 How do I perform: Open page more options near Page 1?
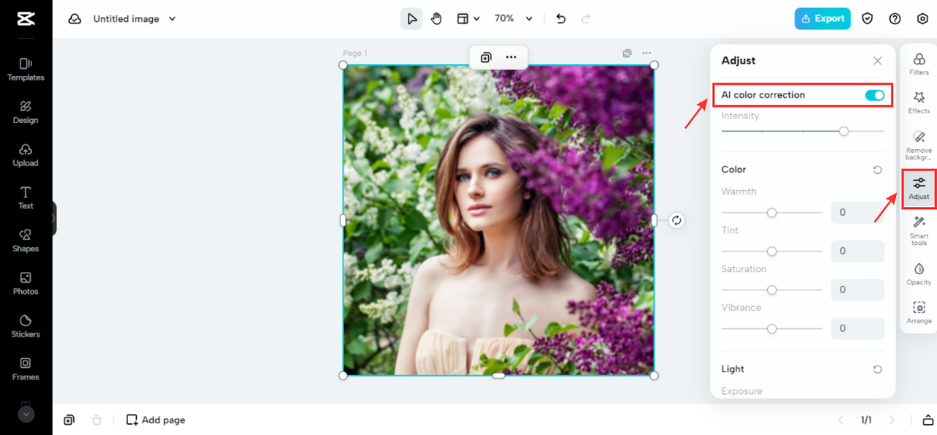pos(646,53)
